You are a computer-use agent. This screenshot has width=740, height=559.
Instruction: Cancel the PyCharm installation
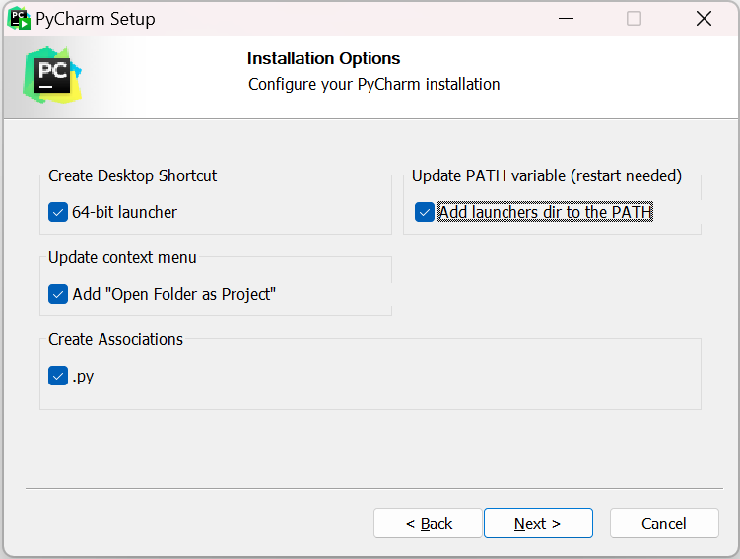(x=664, y=524)
